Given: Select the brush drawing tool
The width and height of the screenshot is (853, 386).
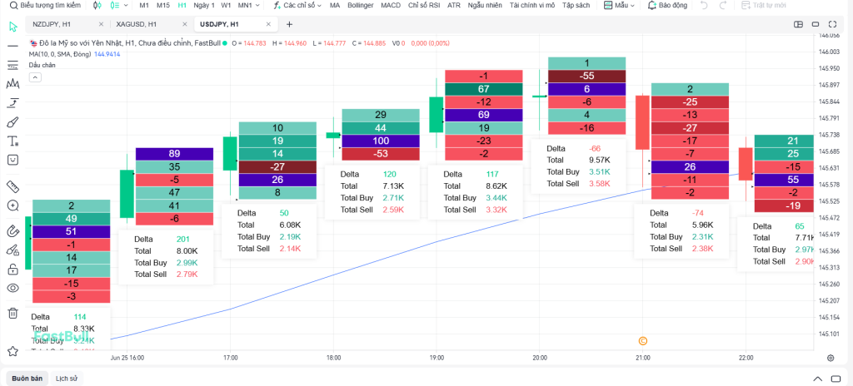Looking at the screenshot, I should point(12,122).
